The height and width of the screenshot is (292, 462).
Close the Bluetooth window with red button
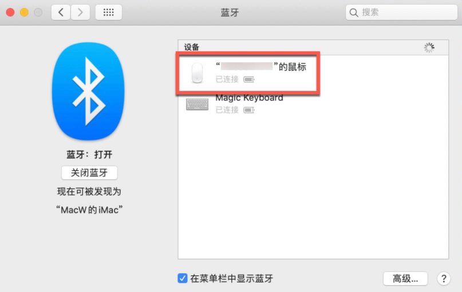tap(10, 13)
